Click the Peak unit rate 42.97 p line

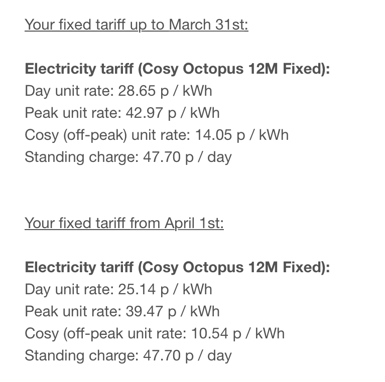coord(122,113)
